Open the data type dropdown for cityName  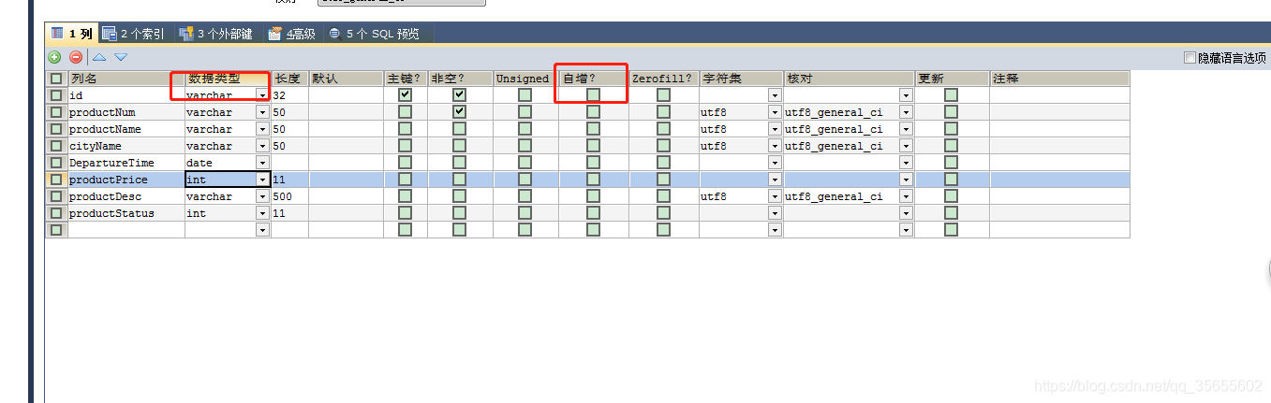262,146
